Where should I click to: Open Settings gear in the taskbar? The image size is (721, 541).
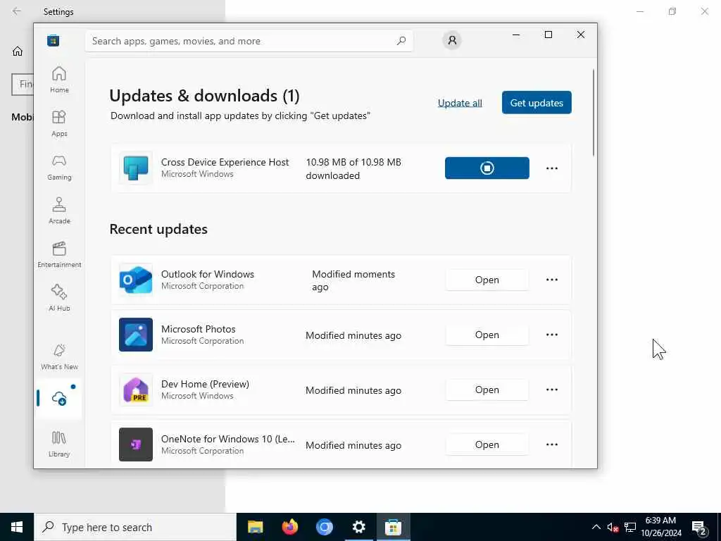coord(358,527)
